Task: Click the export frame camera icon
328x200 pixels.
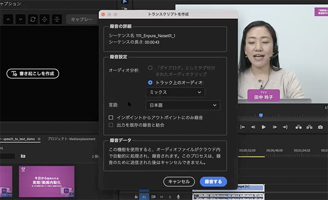Action: [x=320, y=127]
